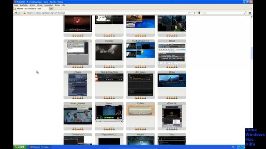Open the eDark Vlc skin thumbnail
Viewport: 266px width, 149px height.
click(172, 116)
